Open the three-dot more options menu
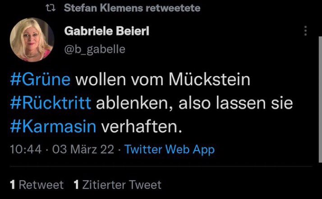 tap(306, 31)
